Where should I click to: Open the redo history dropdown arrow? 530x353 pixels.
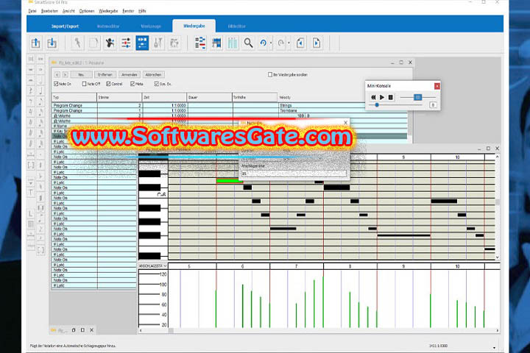pos(289,43)
